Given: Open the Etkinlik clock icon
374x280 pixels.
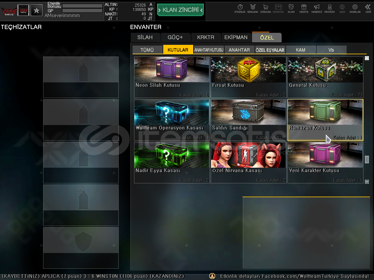Looking at the screenshot, I should pos(240,9).
